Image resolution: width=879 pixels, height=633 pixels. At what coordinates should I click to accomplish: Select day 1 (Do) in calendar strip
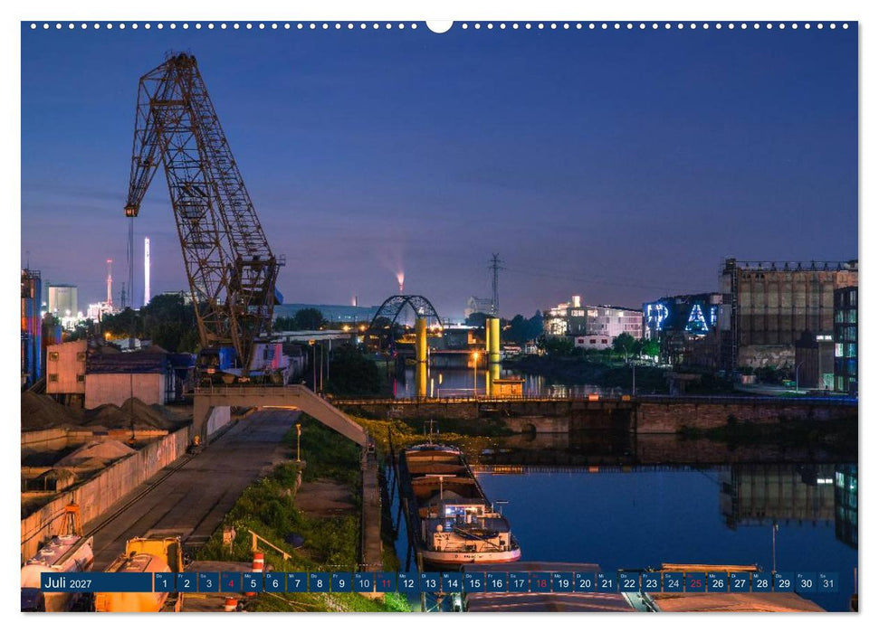pos(164,582)
